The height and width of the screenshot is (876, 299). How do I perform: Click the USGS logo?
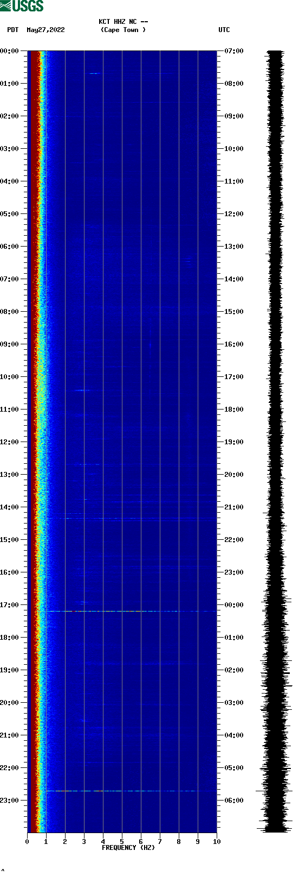coord(22,6)
